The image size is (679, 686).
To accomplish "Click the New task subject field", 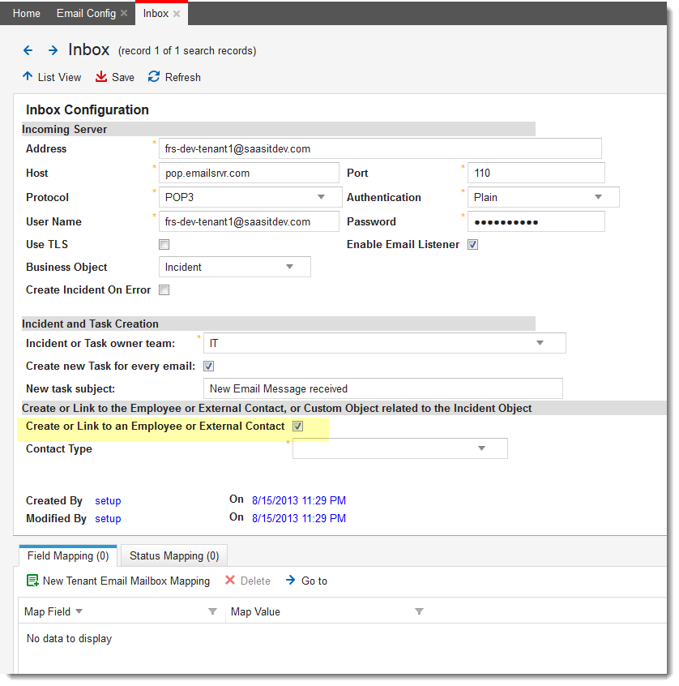I will point(383,388).
